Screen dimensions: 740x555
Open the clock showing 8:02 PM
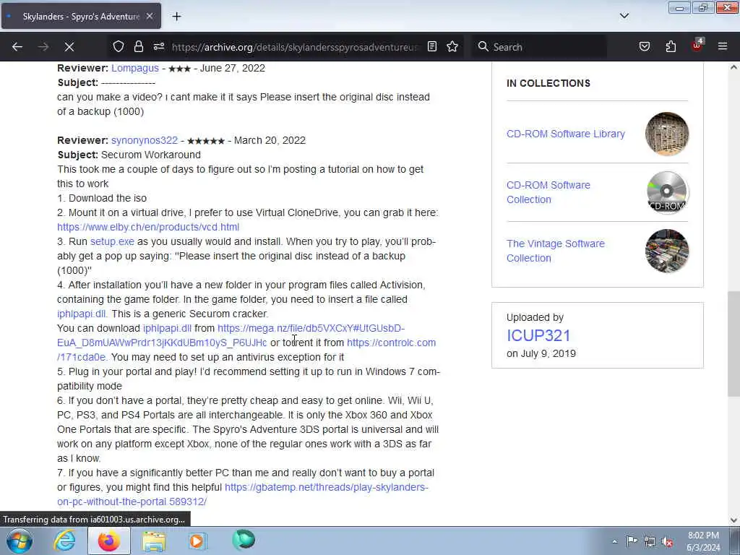(x=703, y=541)
